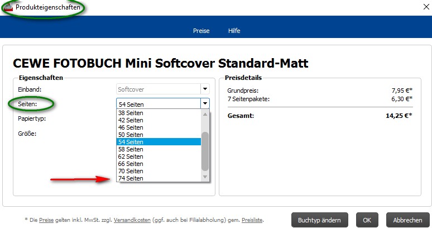
Task: Open the Preise menu
Action: [201, 31]
